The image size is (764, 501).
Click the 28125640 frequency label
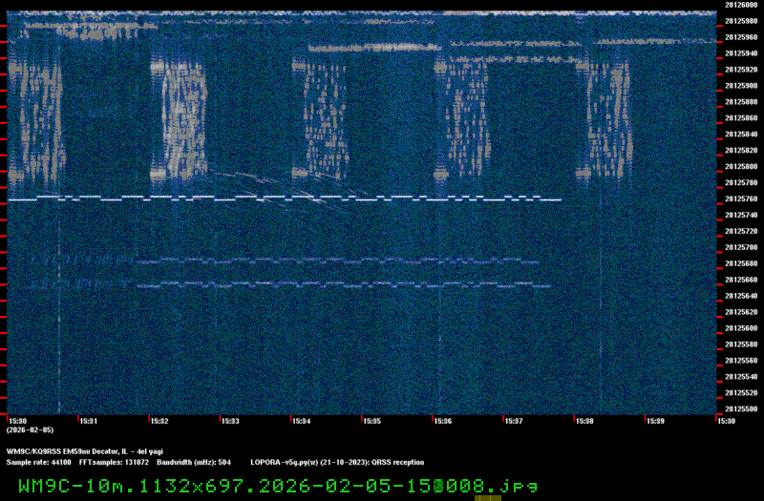coord(741,296)
